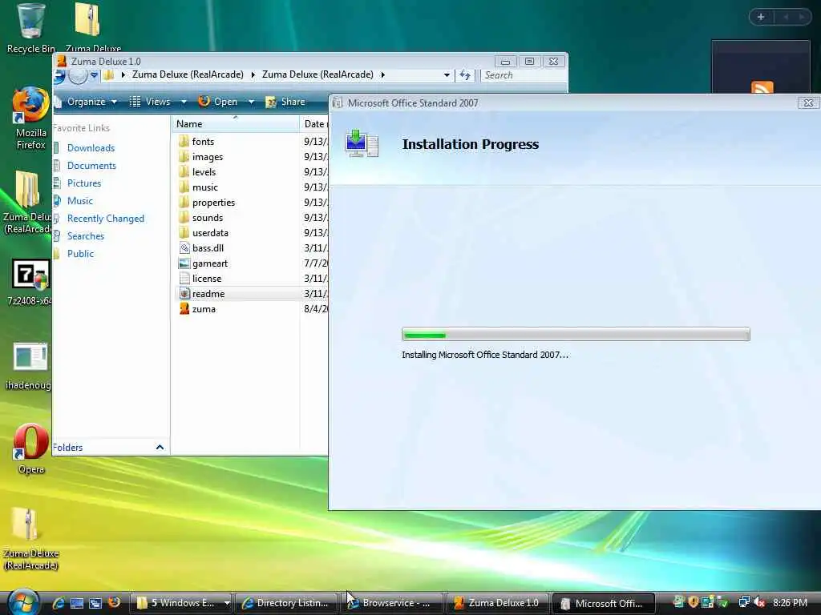Open the Recently Changed favorite link
The image size is (821, 615).
(x=105, y=219)
